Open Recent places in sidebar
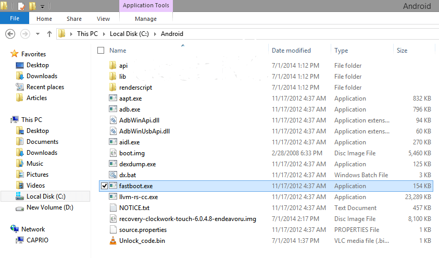 [45, 87]
